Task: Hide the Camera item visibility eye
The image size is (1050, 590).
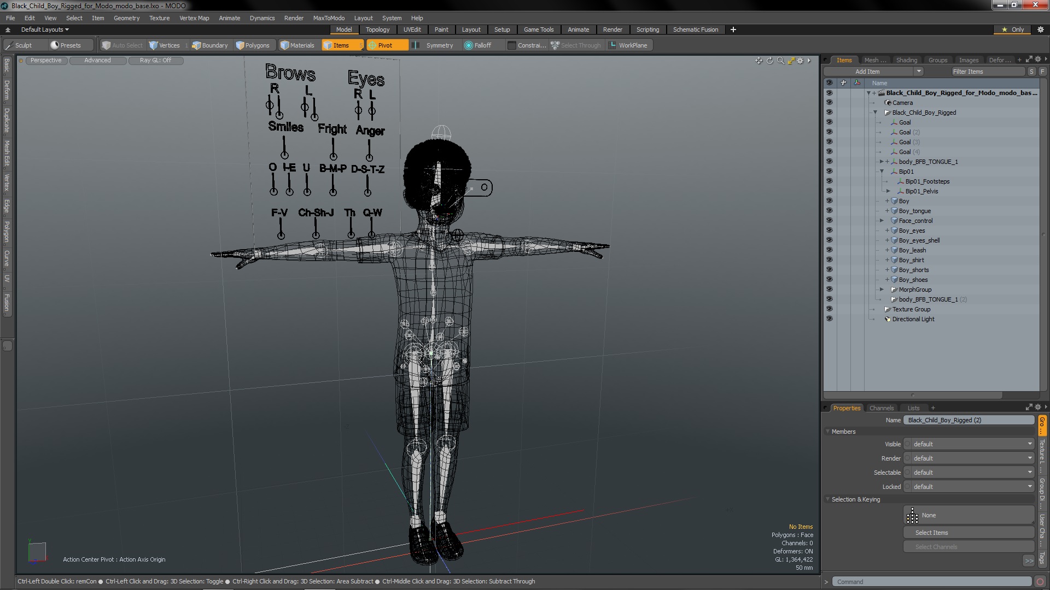Action: [829, 103]
